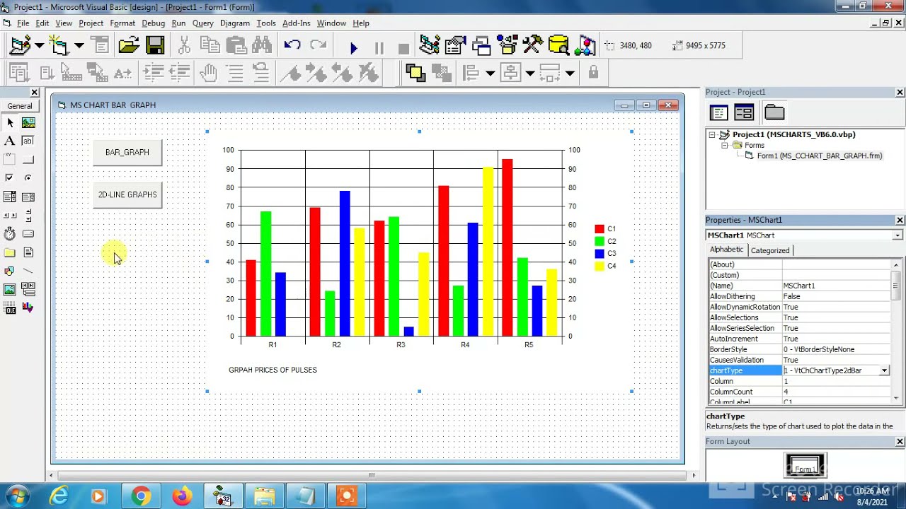Screen dimensions: 906x509
Task: Choose the Shape control tool
Action: click(10, 271)
